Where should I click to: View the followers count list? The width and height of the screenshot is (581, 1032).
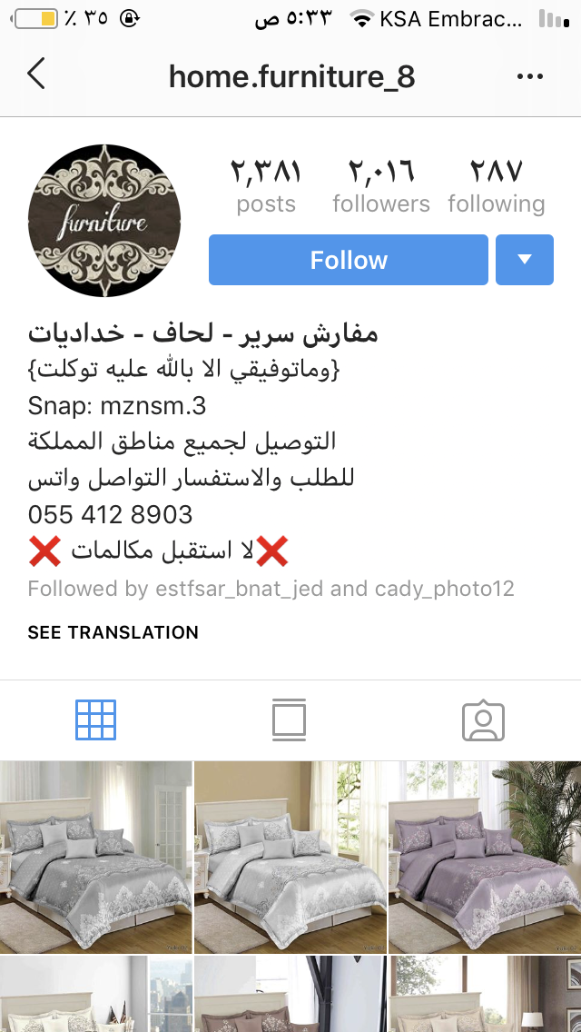pos(381,187)
